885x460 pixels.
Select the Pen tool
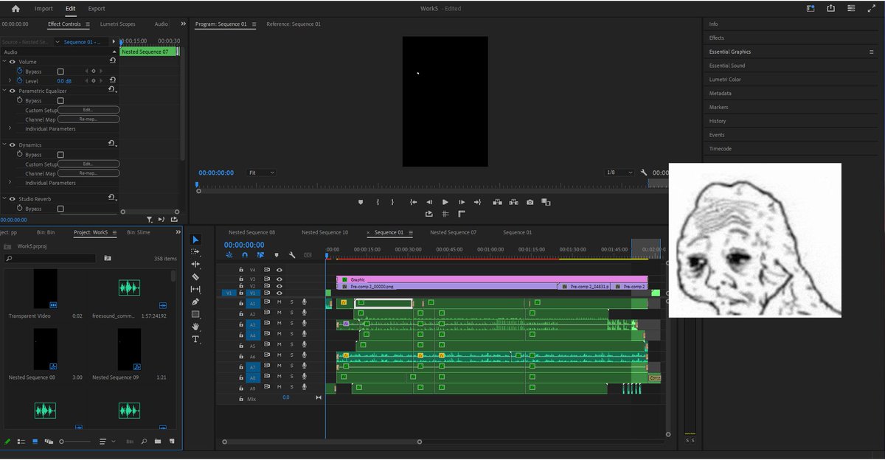click(195, 302)
